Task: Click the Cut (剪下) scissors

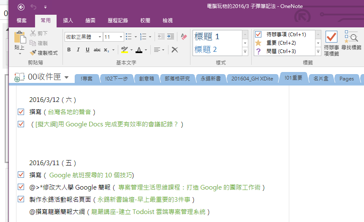Action: (33, 33)
